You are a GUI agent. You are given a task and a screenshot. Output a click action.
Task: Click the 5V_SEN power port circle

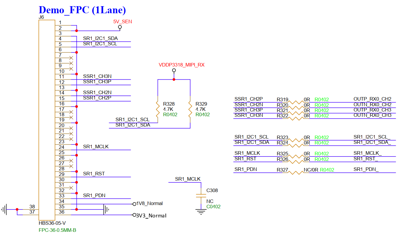[120, 27]
